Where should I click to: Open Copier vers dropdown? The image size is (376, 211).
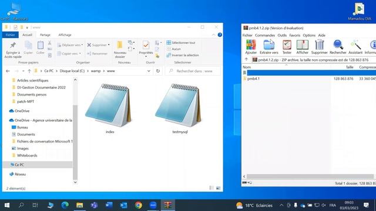click(x=69, y=53)
